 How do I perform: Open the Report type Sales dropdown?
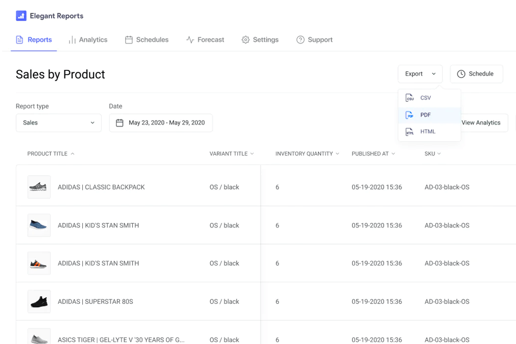pos(59,123)
